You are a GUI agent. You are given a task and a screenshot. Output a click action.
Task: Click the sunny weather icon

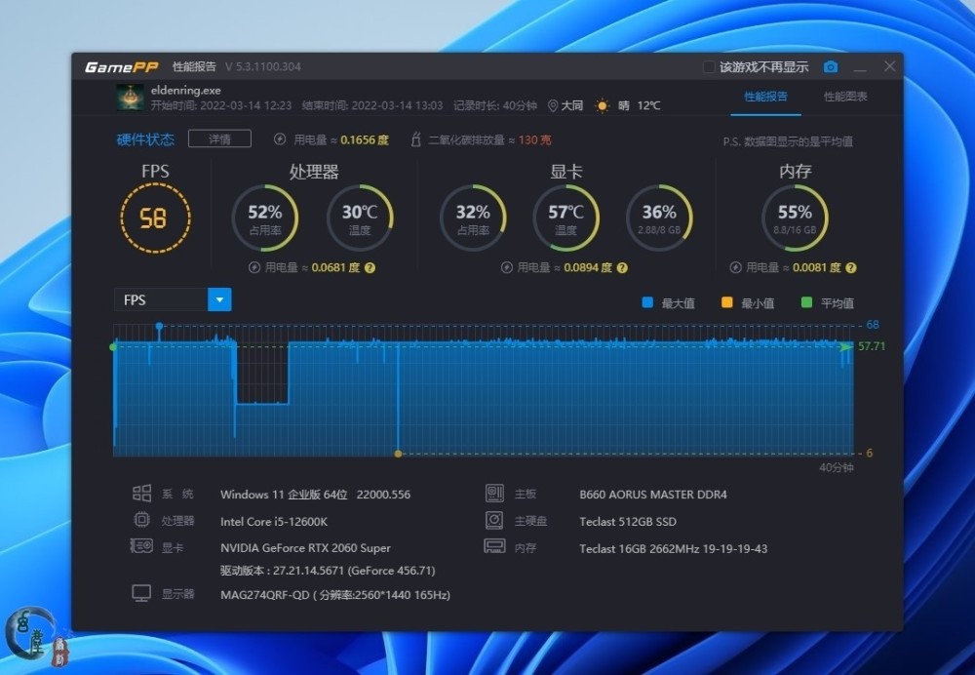602,105
